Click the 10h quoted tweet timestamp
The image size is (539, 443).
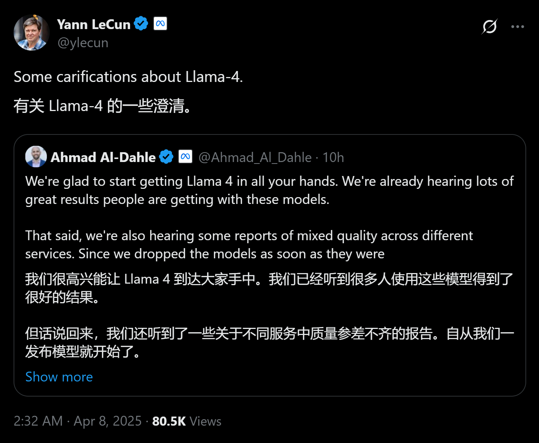click(333, 157)
